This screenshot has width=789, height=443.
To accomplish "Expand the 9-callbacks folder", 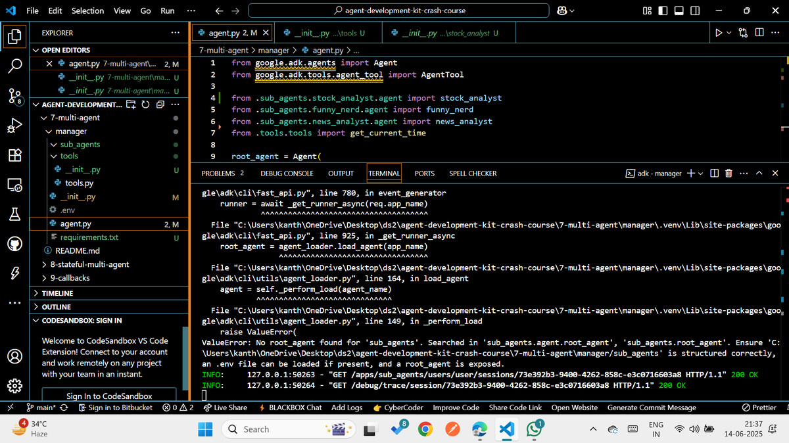I will coord(43,278).
